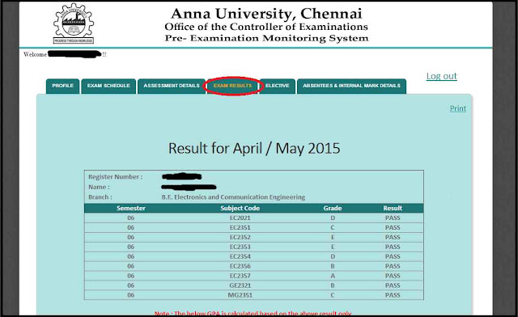Click the Print link
The image size is (518, 317).
[458, 108]
